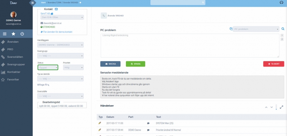The image size is (287, 136).
Task: Click the speech bubble on SYSTEM filter (25) row
Action: tap(148, 123)
